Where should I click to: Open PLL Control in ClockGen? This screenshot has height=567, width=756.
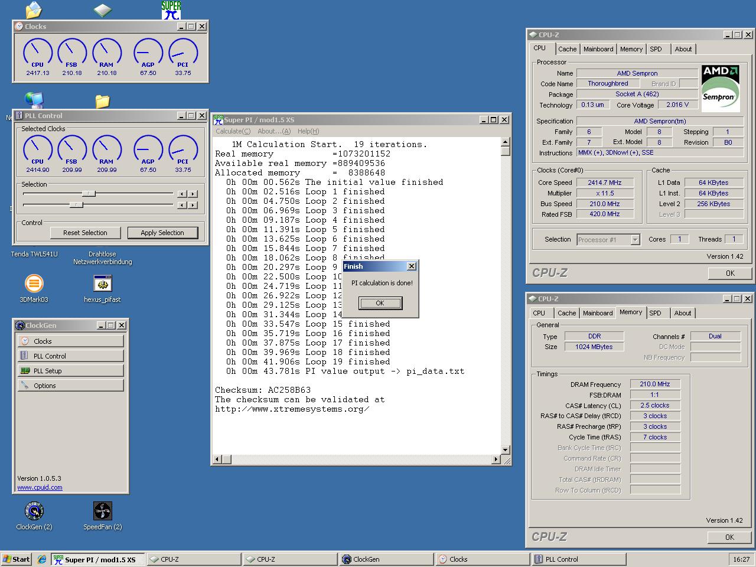click(71, 356)
